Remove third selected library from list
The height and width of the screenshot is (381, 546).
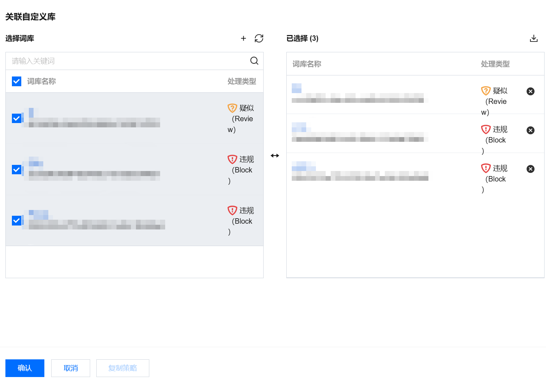tap(530, 169)
